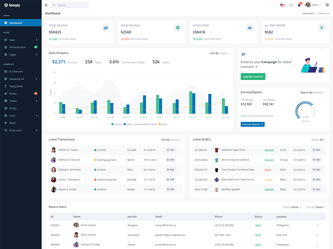Screen dimensions: 333x249
Task: Edit Kasper S. Jessen's transaction
Action: (x=171, y=190)
